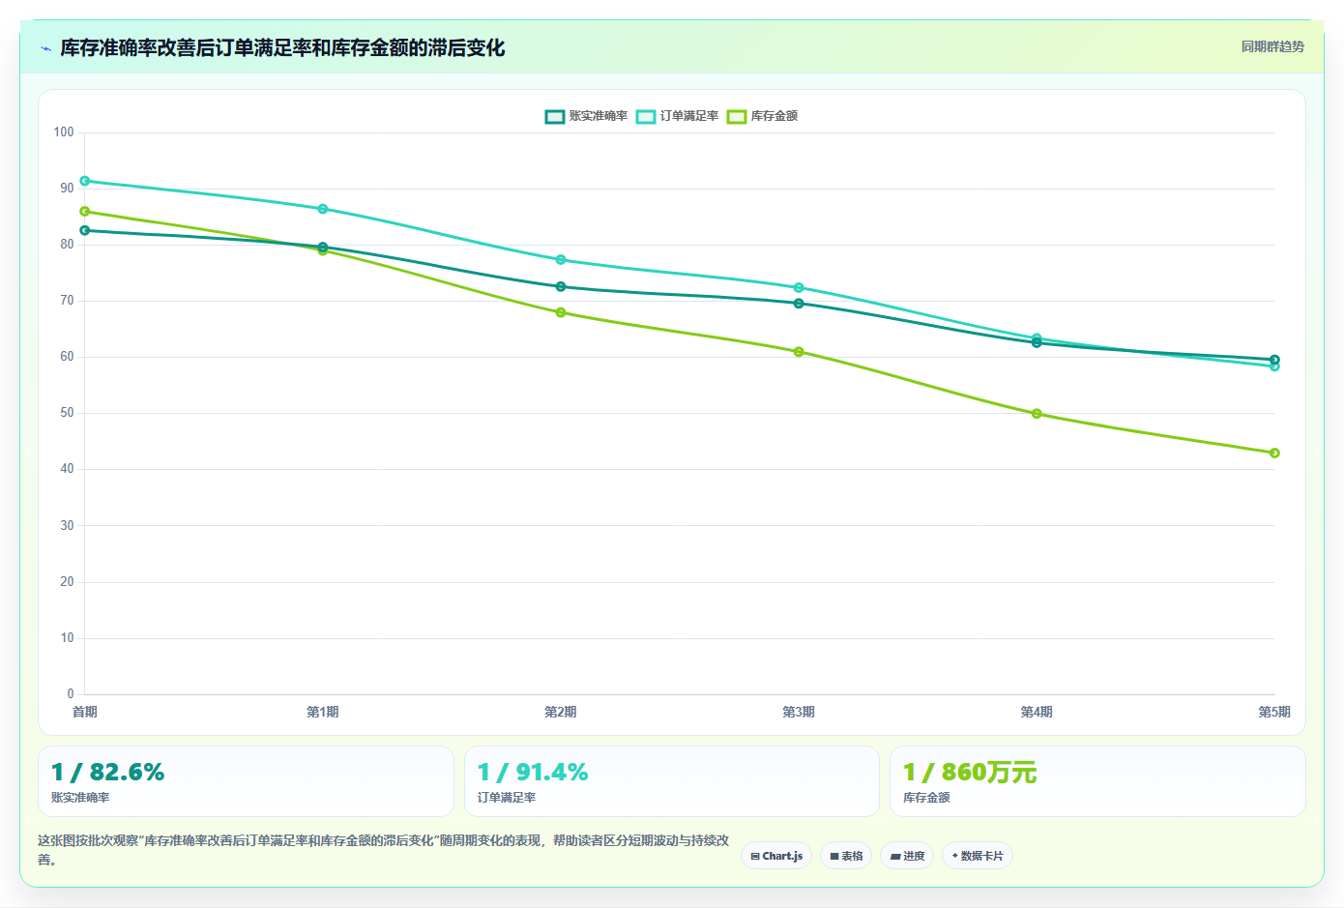Click the 同期群趋势 tag in the header

[x=1272, y=46]
